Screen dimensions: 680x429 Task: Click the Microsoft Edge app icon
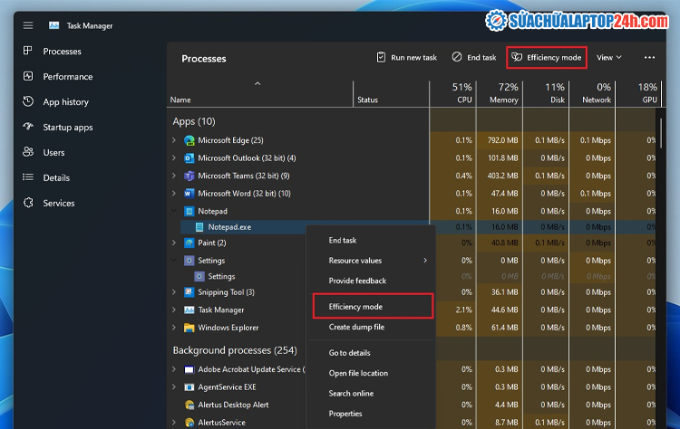pyautogui.click(x=189, y=140)
